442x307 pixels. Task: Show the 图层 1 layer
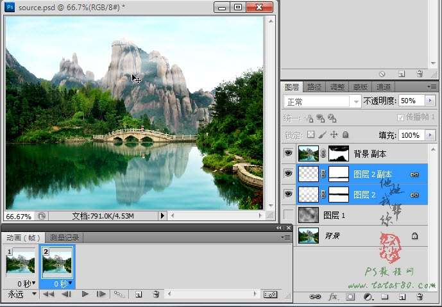click(288, 215)
